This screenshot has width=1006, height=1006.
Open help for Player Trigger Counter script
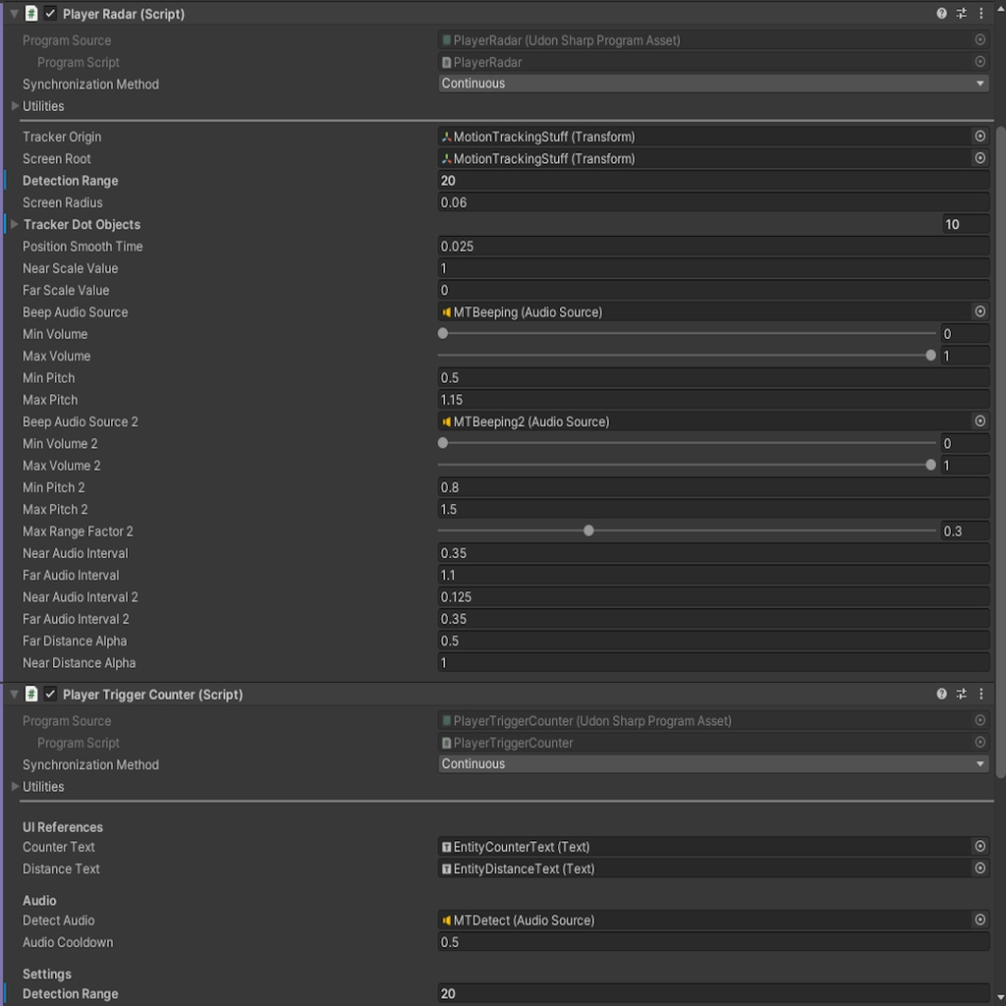tap(941, 694)
